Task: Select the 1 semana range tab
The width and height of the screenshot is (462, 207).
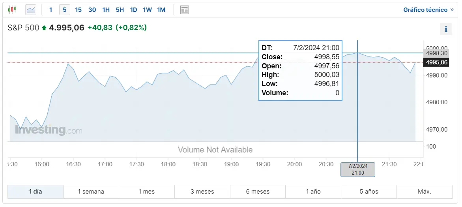Action: (91, 192)
